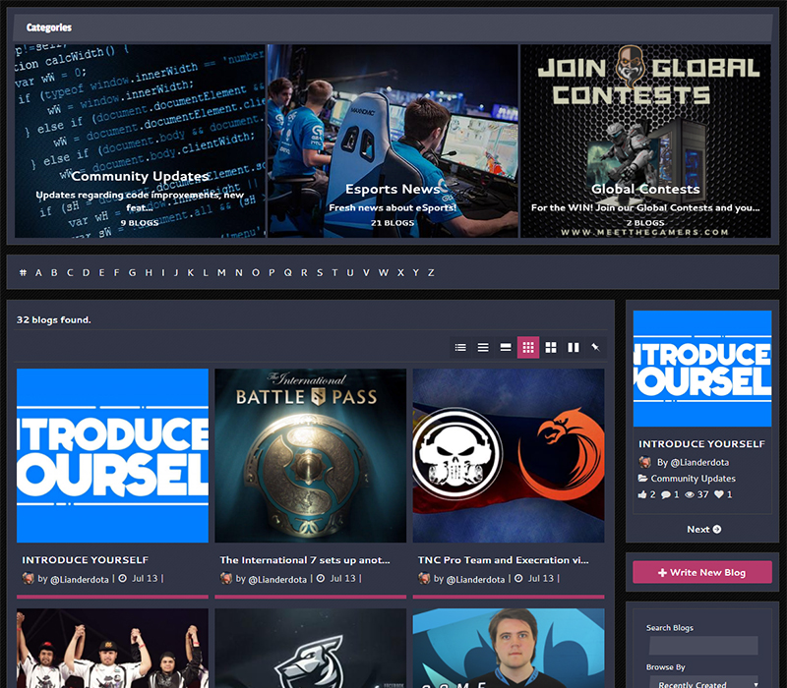Open The International 7 Battle Pass blog thumbnail
Image resolution: width=787 pixels, height=688 pixels.
click(x=310, y=455)
